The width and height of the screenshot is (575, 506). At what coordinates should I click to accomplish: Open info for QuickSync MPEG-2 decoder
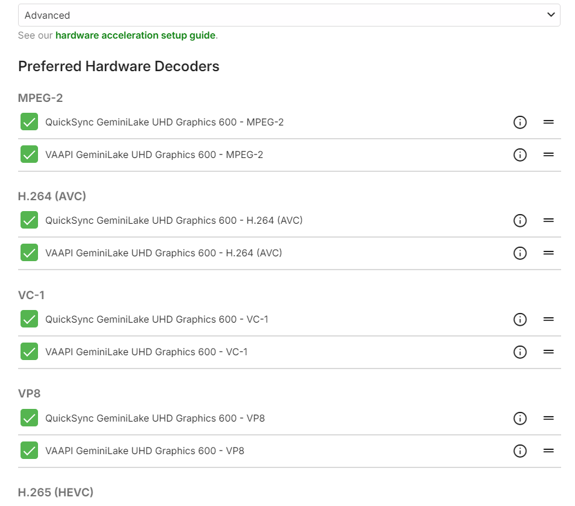pyautogui.click(x=520, y=122)
